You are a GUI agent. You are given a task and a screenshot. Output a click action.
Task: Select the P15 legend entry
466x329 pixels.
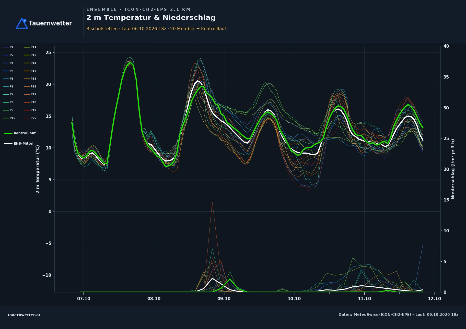click(x=30, y=79)
